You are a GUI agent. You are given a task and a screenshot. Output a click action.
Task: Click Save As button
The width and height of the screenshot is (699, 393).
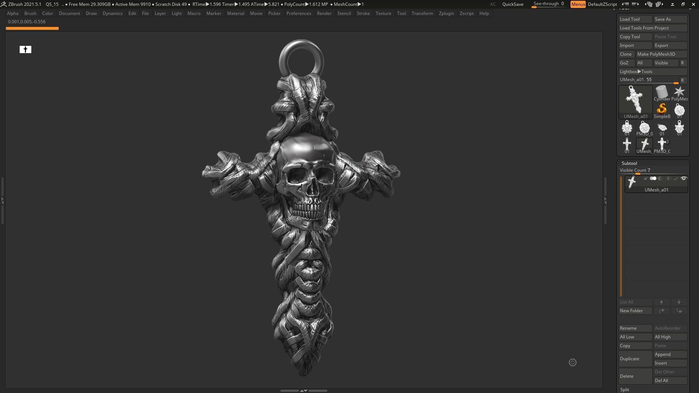pyautogui.click(x=671, y=19)
